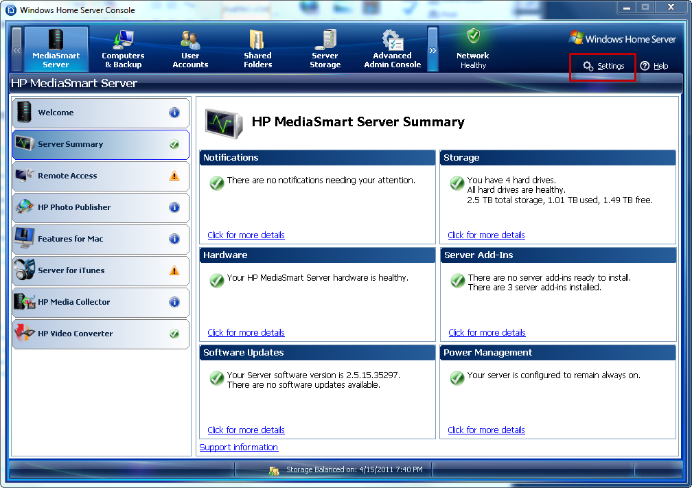Click the Hardware green check icon

217,281
